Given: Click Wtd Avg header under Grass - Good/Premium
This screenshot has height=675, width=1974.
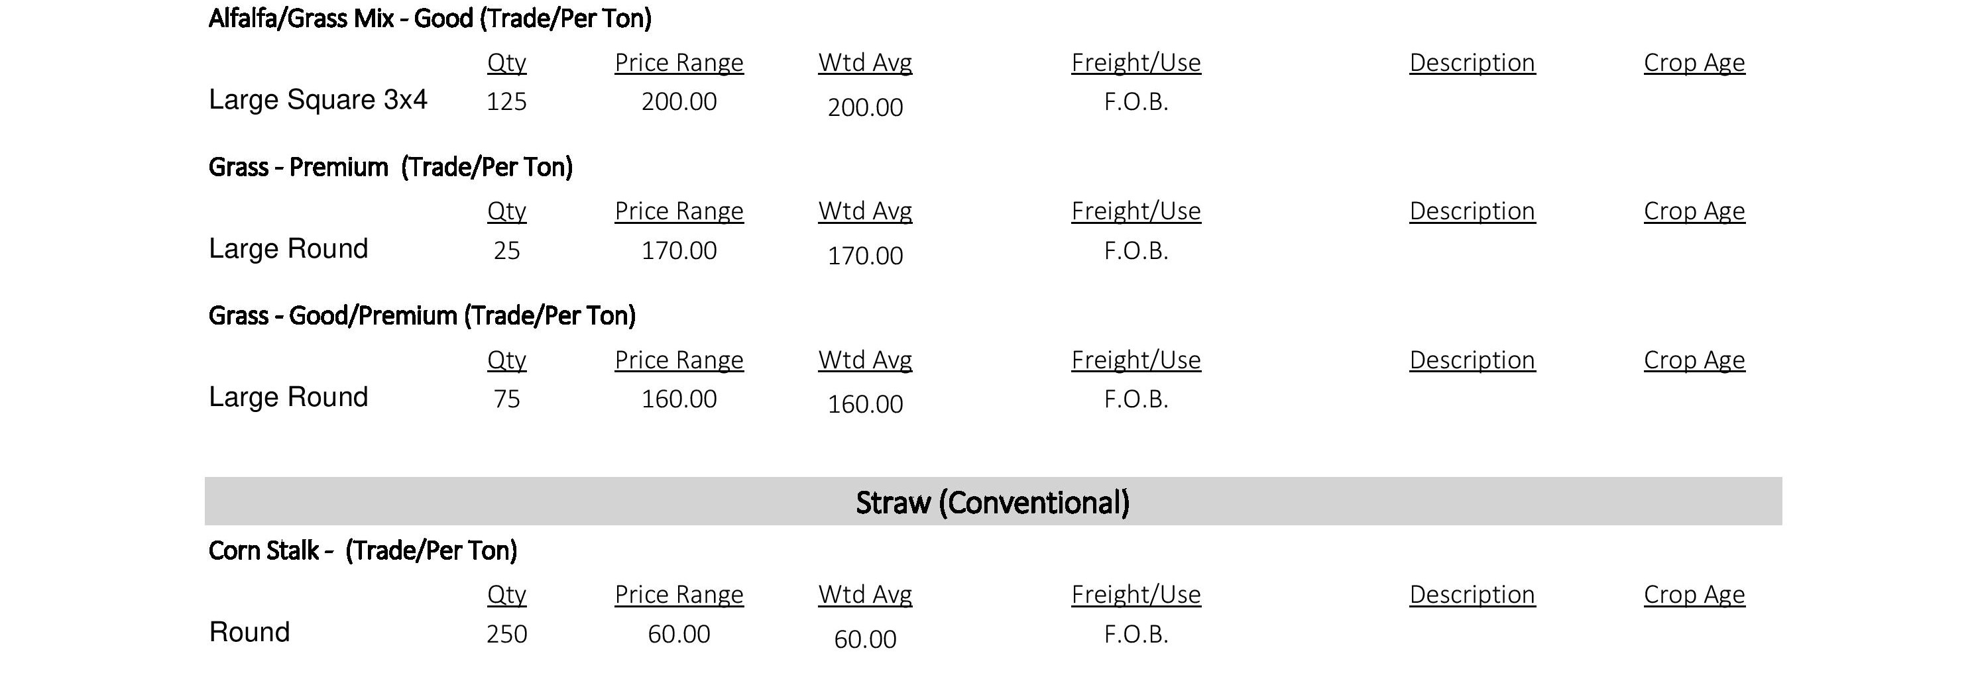Looking at the screenshot, I should (x=865, y=360).
